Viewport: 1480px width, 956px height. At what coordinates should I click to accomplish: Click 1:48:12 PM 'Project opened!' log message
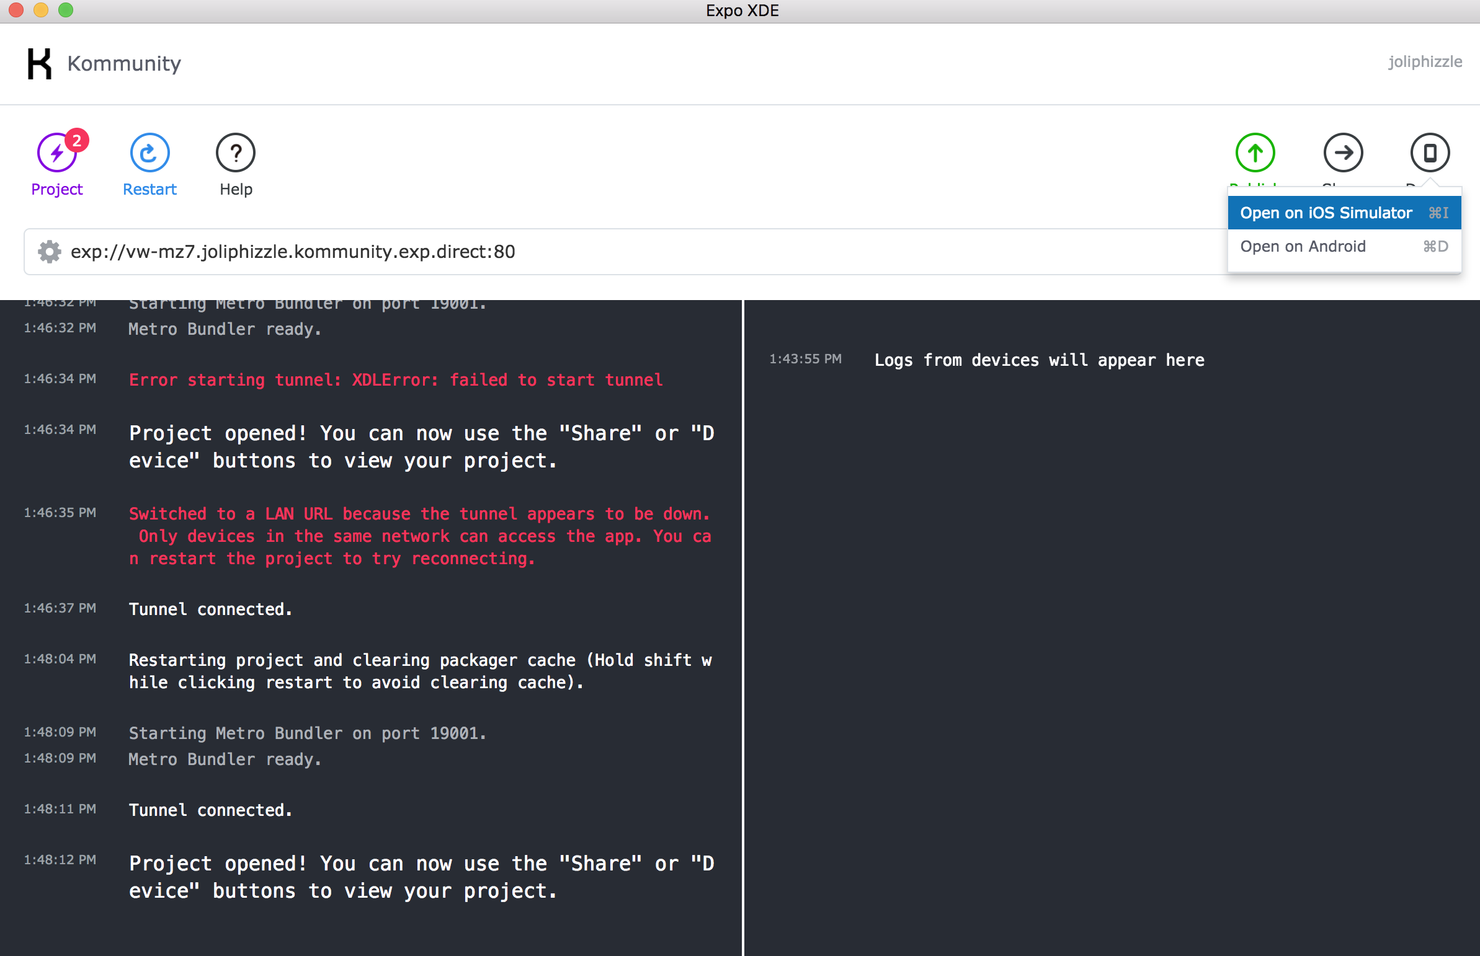(x=421, y=877)
